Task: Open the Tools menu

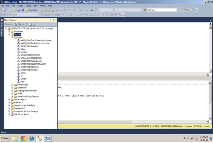Action: tap(35, 6)
